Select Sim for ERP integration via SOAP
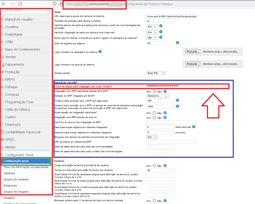 [x=154, y=91]
